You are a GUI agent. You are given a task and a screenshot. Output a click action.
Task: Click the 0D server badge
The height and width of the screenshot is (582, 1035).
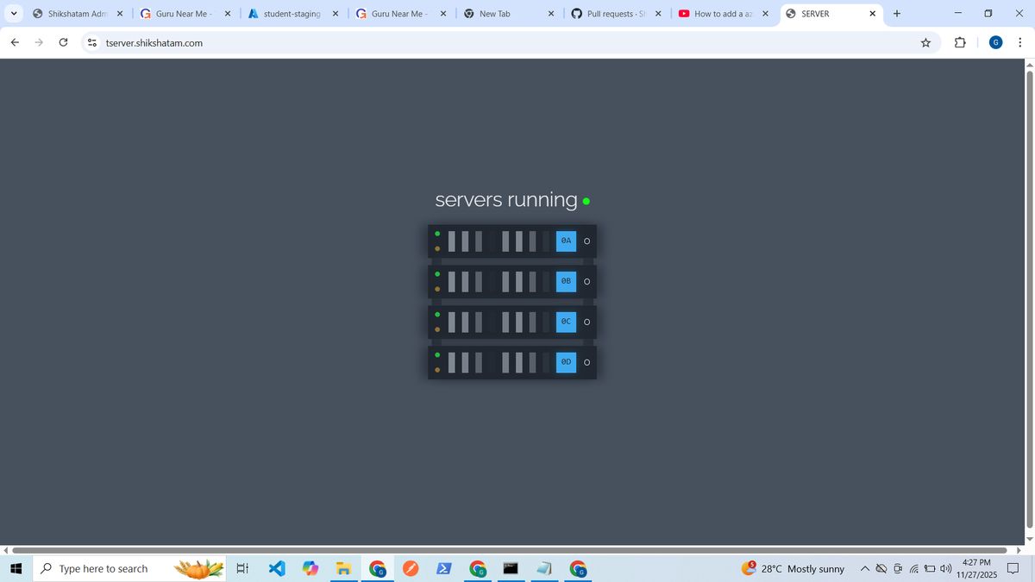coord(565,361)
